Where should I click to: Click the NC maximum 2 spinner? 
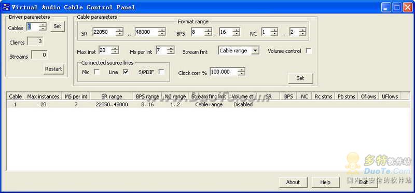point(302,32)
